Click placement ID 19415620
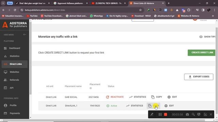 tap(95, 106)
